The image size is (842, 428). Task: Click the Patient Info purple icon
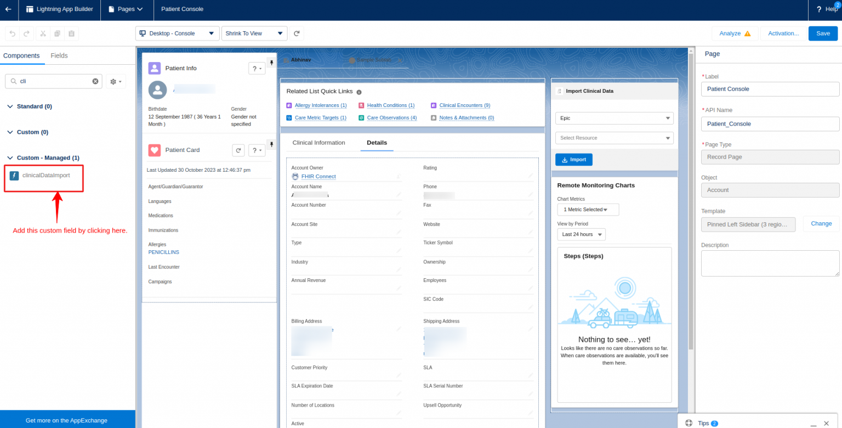pyautogui.click(x=155, y=68)
